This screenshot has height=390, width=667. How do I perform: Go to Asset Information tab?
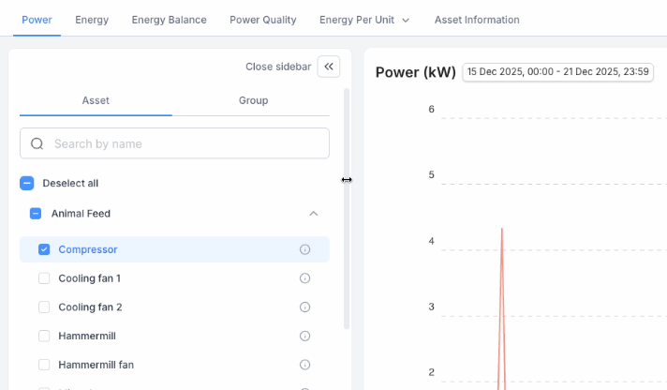click(476, 20)
